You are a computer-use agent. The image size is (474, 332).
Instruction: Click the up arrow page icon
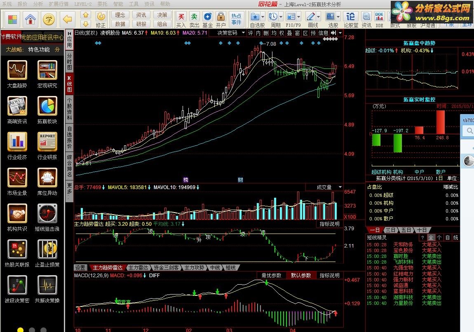click(86, 15)
